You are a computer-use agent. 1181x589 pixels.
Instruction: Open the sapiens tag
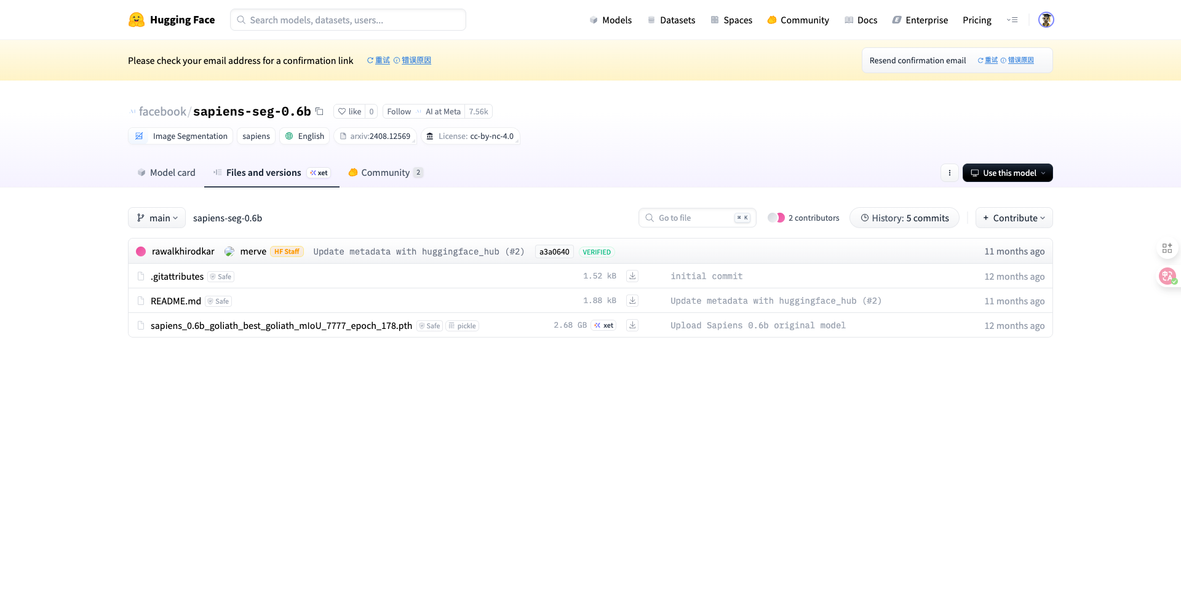(x=256, y=136)
